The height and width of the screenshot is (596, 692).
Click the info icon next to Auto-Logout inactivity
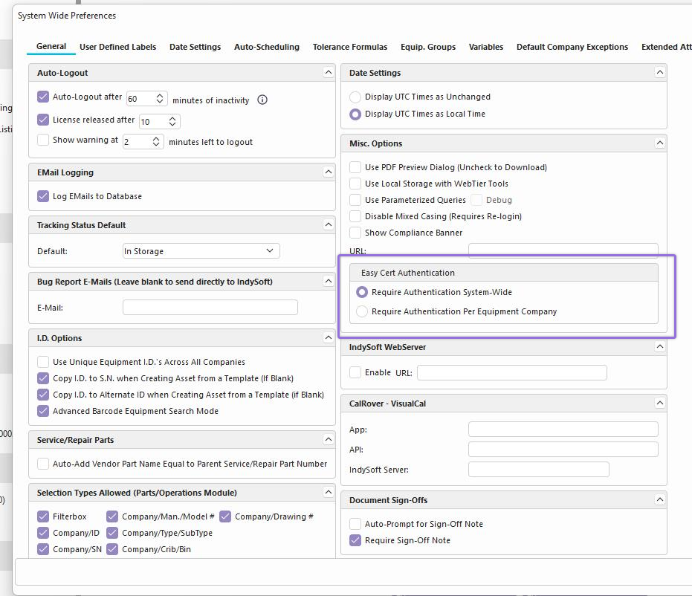[262, 100]
